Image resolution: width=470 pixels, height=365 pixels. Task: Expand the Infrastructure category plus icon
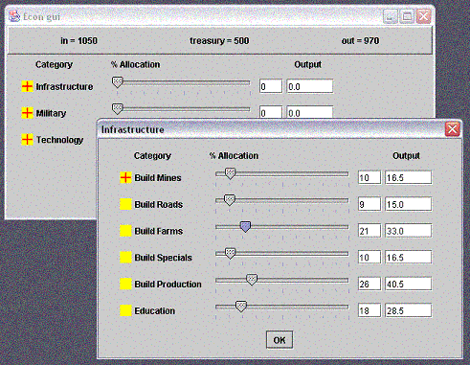point(27,86)
